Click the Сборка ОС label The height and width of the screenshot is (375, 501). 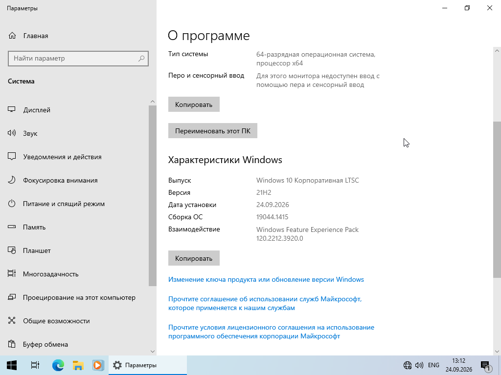185,217
